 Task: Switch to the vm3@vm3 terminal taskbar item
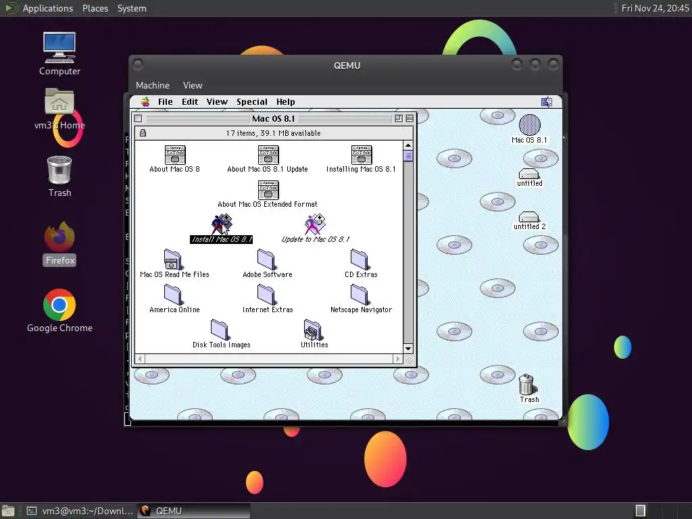tap(80, 511)
